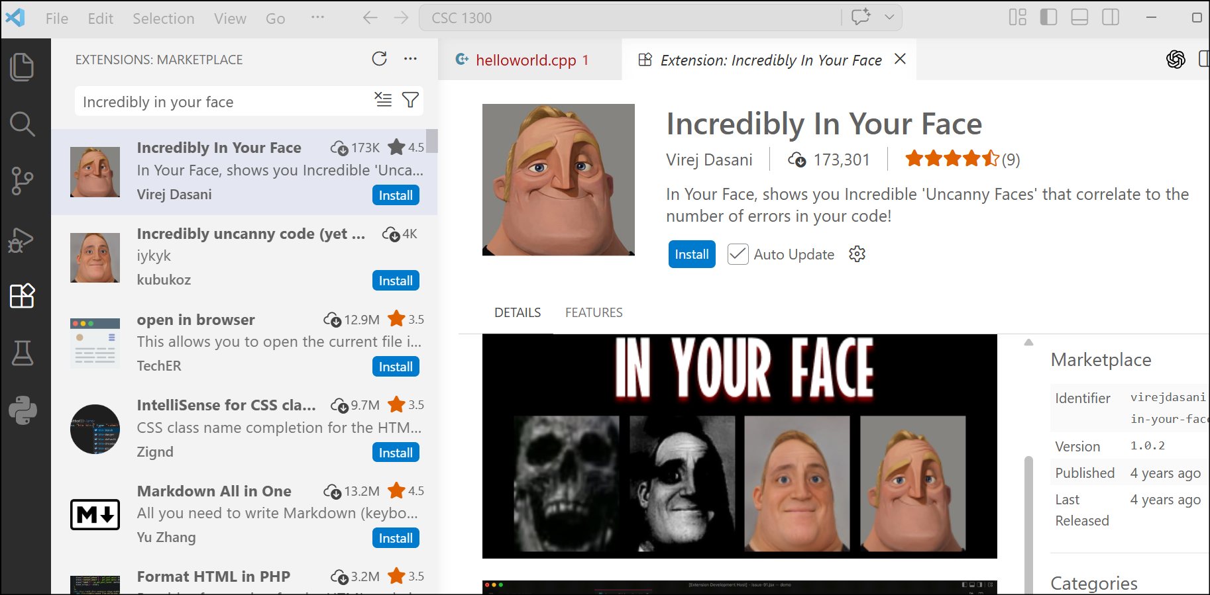The image size is (1210, 595).
Task: Click the extension's large Mr. Incredible icon
Action: 558,179
